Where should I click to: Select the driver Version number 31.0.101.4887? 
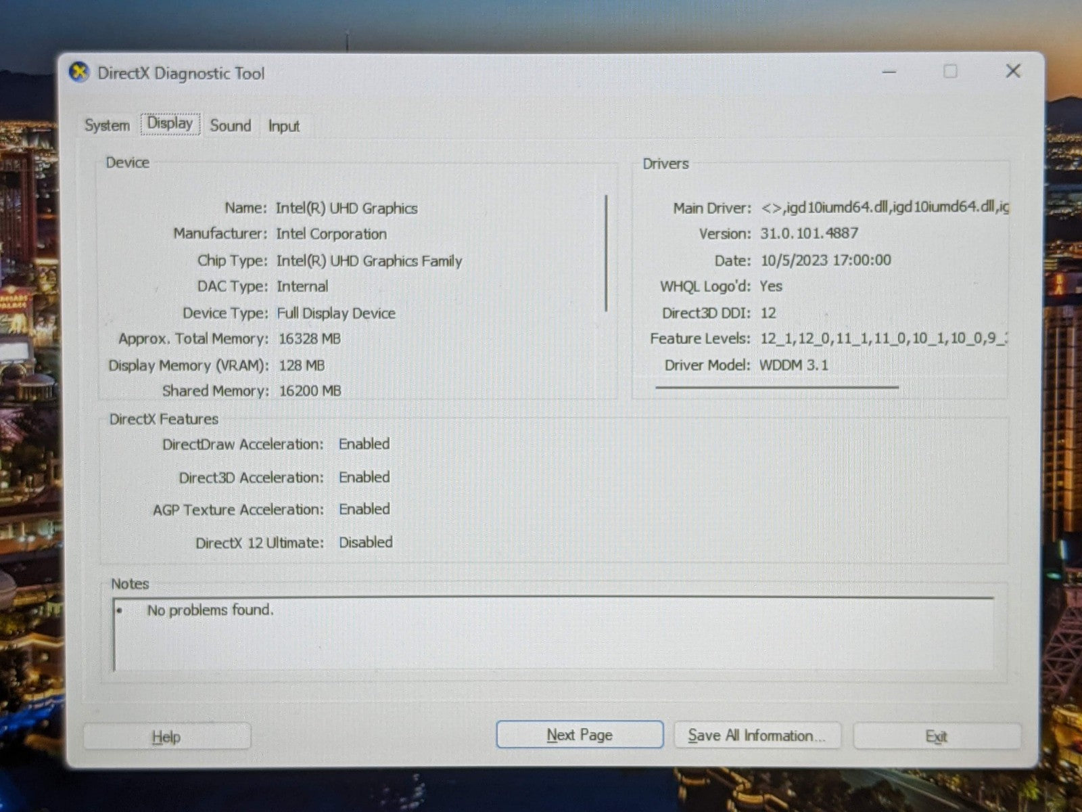coord(809,233)
